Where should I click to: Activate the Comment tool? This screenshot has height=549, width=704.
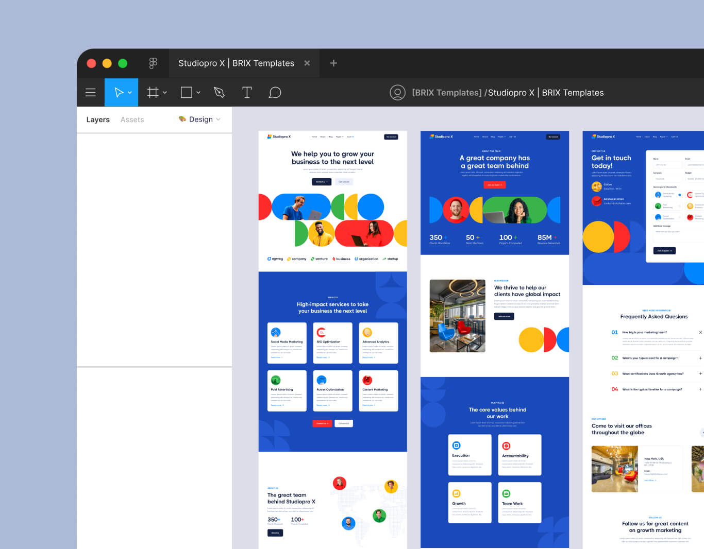pos(275,92)
